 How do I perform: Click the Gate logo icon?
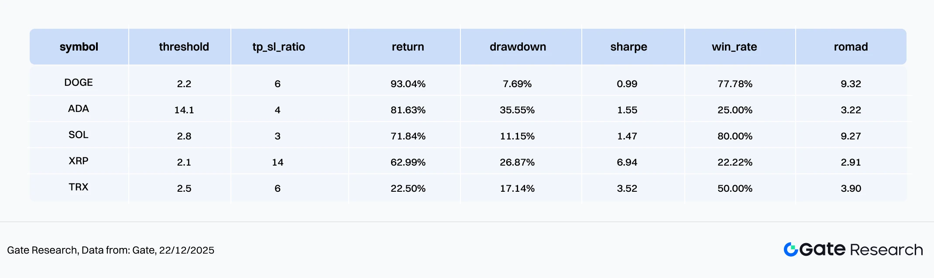[791, 250]
